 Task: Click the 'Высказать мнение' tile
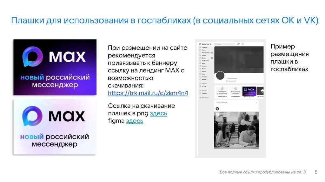tap(235, 91)
